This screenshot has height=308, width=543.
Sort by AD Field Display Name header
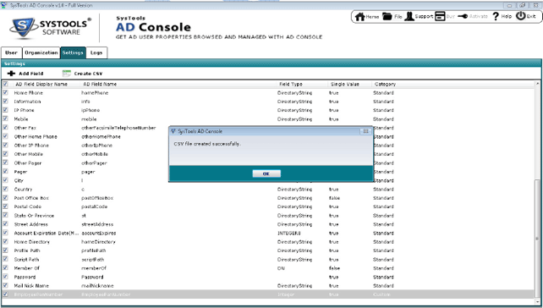pyautogui.click(x=41, y=84)
